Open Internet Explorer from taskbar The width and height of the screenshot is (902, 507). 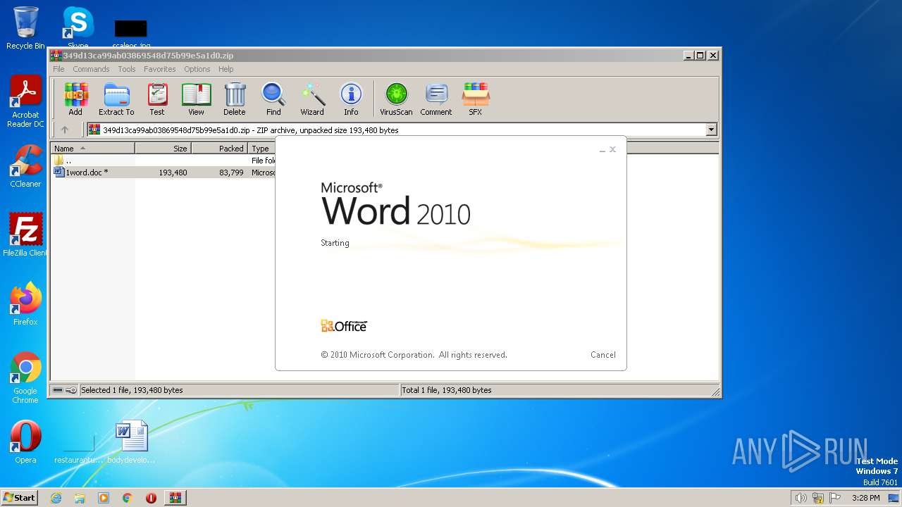56,498
